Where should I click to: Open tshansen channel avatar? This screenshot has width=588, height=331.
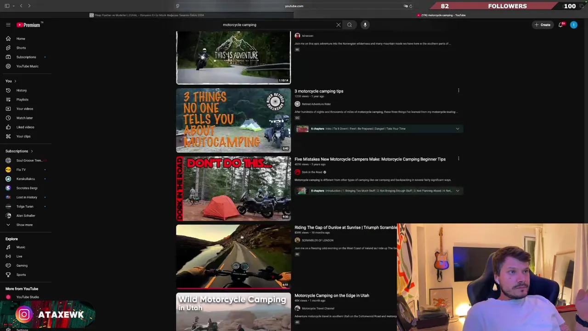coord(297,35)
